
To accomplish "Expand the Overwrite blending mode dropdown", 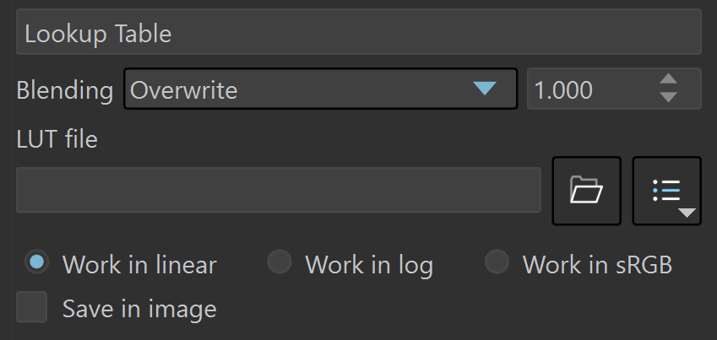I will [321, 89].
